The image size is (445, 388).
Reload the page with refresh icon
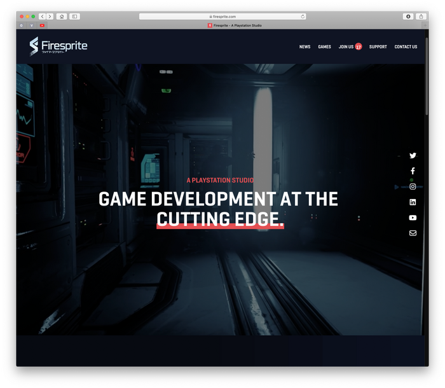click(303, 17)
